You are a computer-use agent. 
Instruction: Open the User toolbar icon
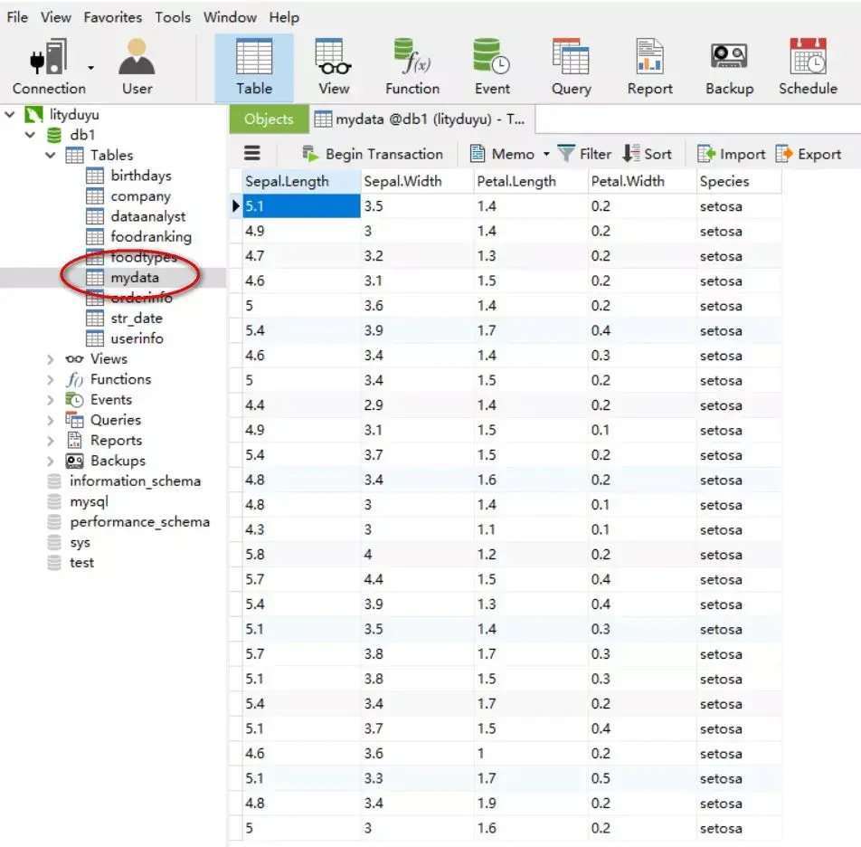point(137,66)
